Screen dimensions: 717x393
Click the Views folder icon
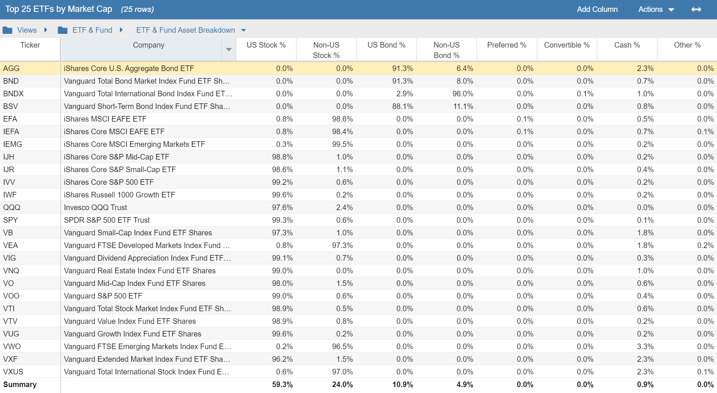click(7, 30)
